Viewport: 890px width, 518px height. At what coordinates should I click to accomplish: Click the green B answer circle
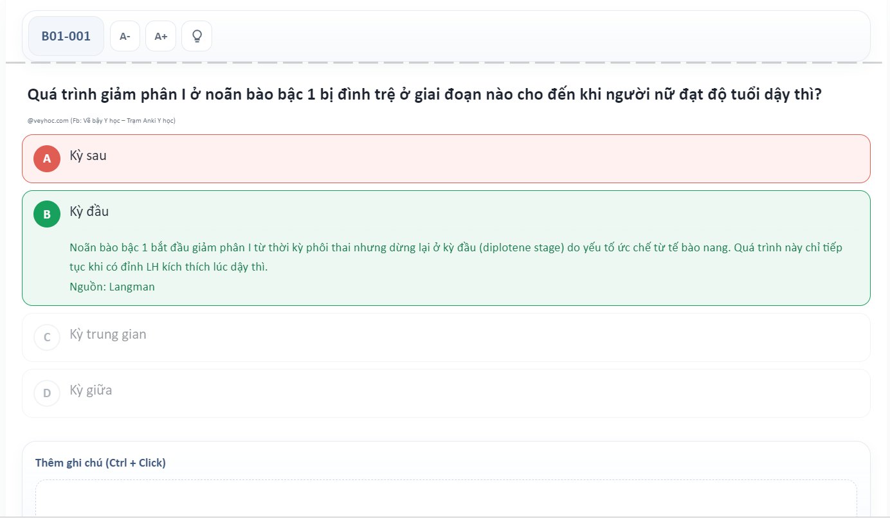click(x=47, y=215)
